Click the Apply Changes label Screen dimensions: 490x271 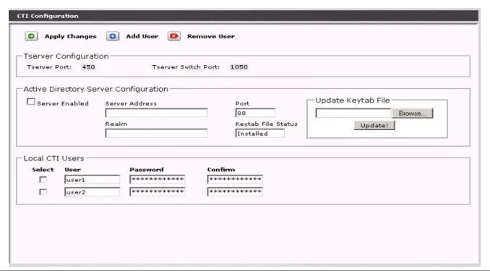[71, 37]
